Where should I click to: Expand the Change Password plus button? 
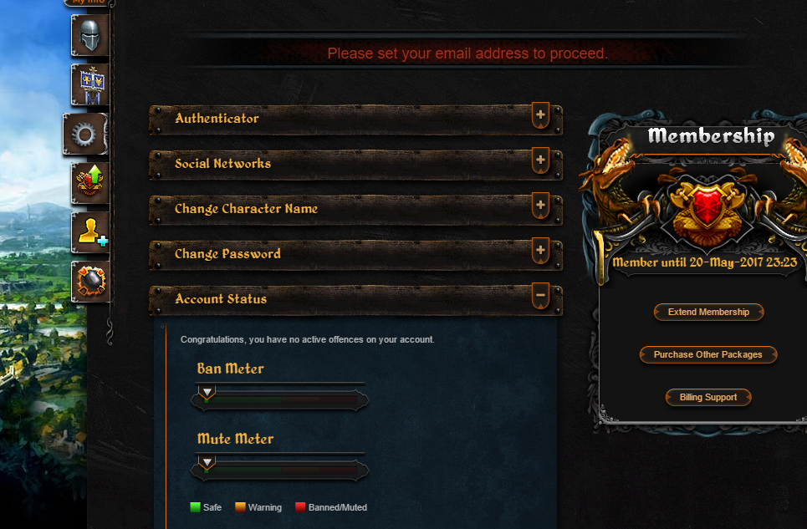click(540, 251)
